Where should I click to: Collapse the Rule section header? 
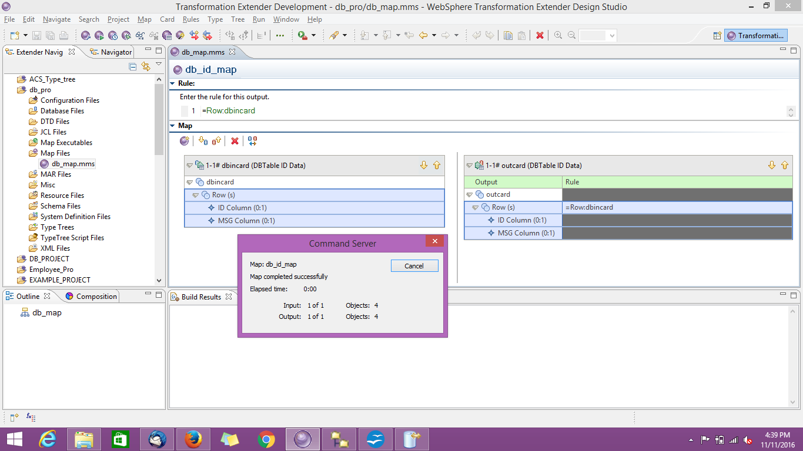(x=172, y=83)
